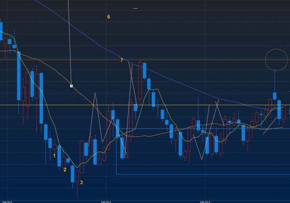Select the yellow label 6 near top
Image resolution: width=290 pixels, height=203 pixels.
108,17
